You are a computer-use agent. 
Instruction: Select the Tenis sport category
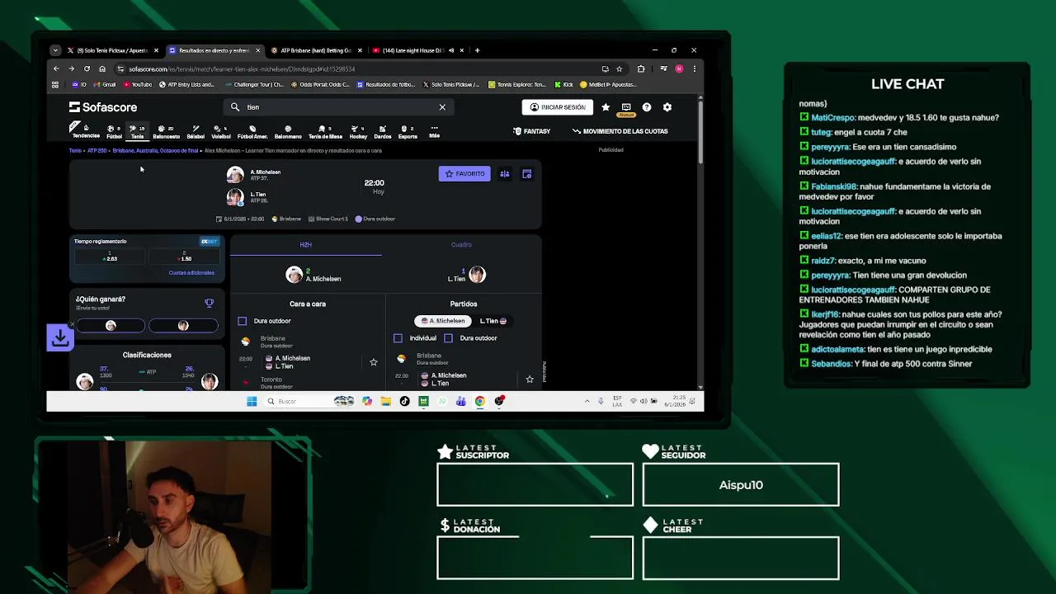(137, 132)
